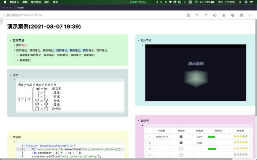This screenshot has width=257, height=160.
Task: Click the fourth star in row 1 rating
Action: 243,137
